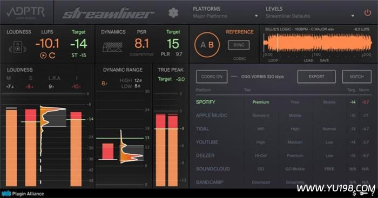Click the orange reference waveform display
The height and width of the screenshot is (198, 378).
318,43
